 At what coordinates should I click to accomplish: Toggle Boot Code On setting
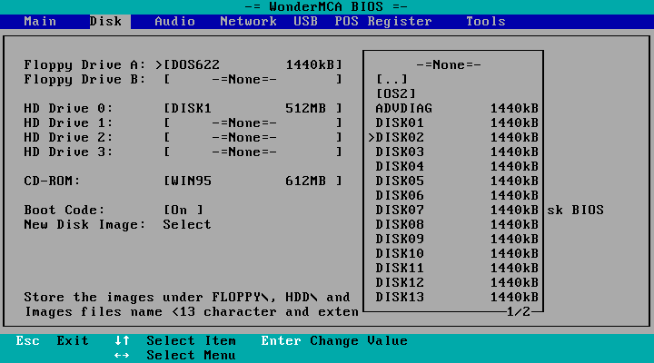click(x=183, y=210)
